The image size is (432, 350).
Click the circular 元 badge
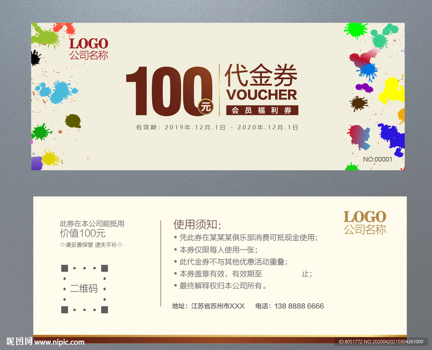(206, 106)
